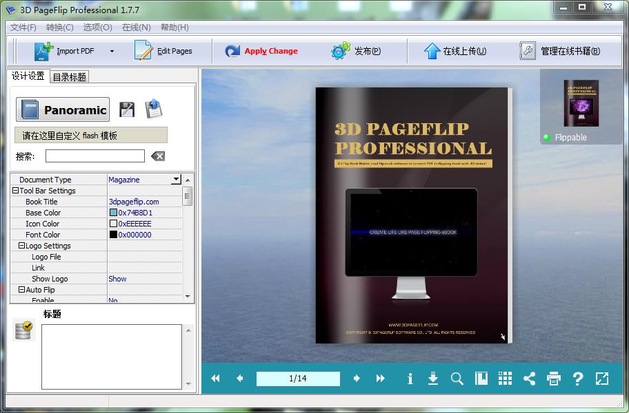This screenshot has height=413, width=629.
Task: Click the settings list scroll down arrow
Action: point(188,297)
